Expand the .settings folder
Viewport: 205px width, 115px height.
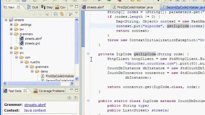coord(11,25)
